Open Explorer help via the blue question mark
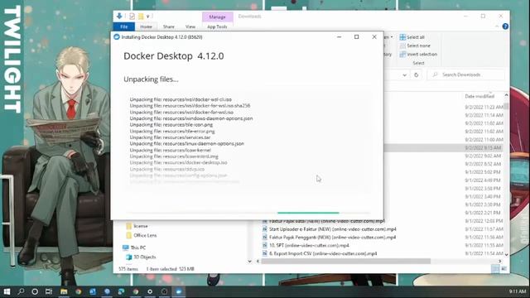The image size is (530, 298). coord(505,26)
